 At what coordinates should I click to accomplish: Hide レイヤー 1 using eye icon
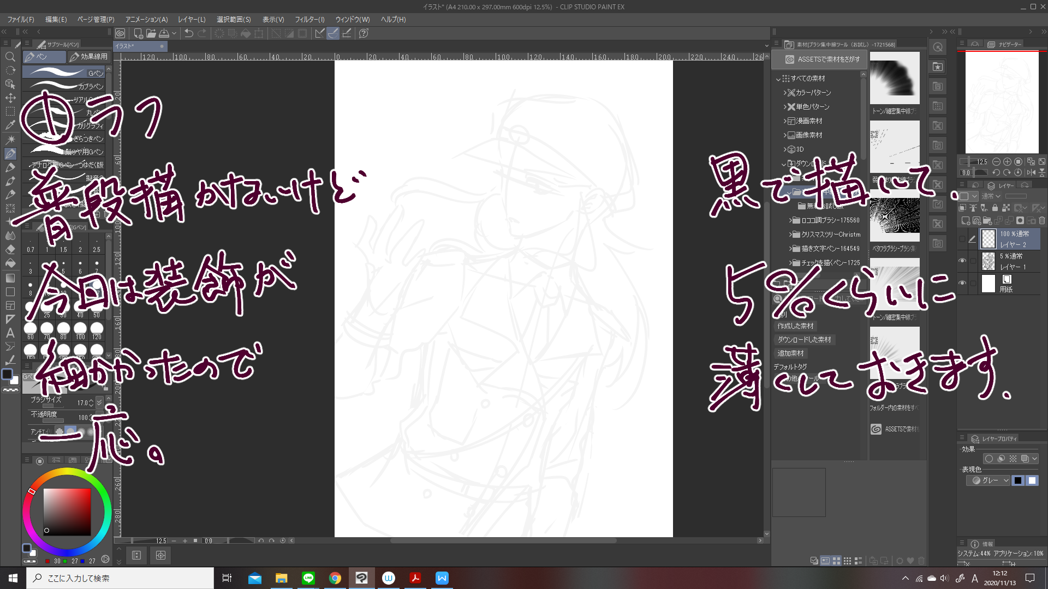[x=962, y=261]
